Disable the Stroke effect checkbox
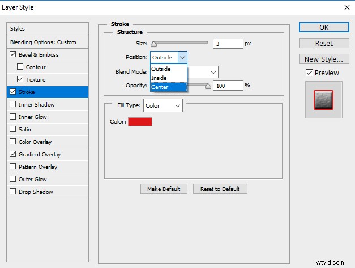 point(13,92)
